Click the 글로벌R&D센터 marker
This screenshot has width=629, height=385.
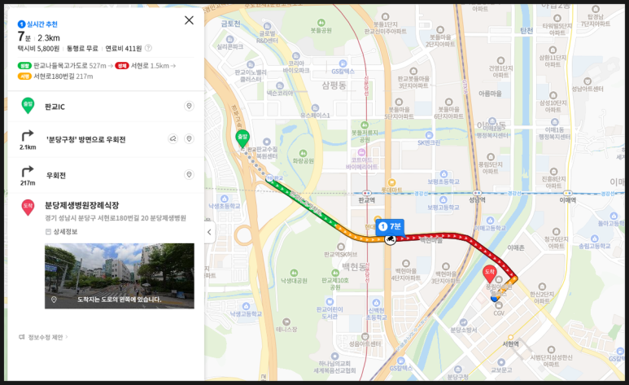pyautogui.click(x=267, y=26)
